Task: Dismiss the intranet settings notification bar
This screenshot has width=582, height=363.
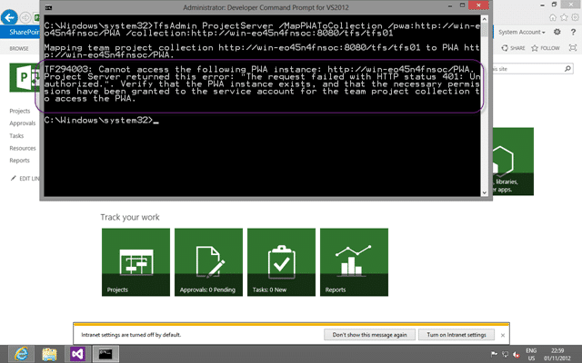Action: pos(503,335)
